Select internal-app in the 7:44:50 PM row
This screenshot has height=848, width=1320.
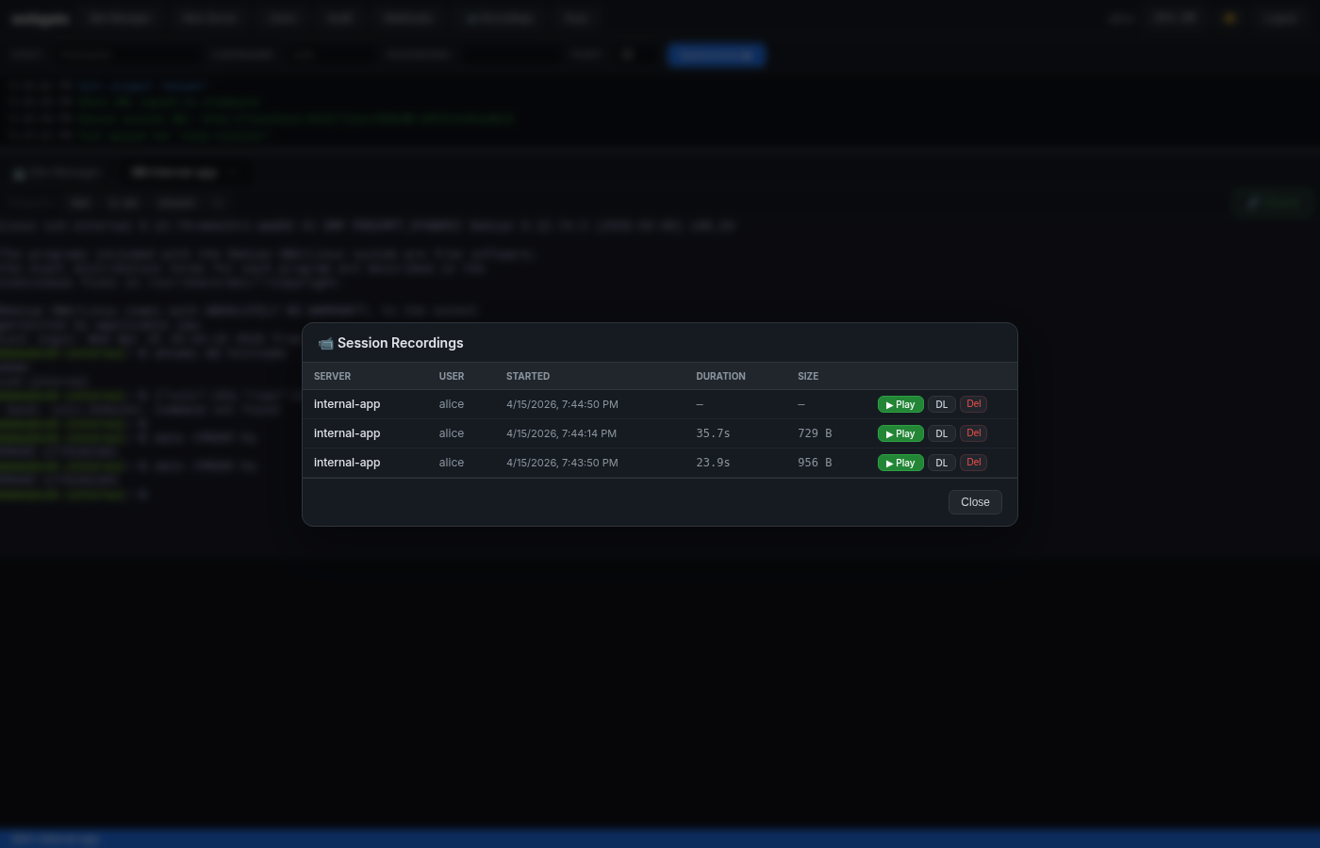[347, 404]
